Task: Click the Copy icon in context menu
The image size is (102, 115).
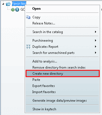Action: point(28,17)
